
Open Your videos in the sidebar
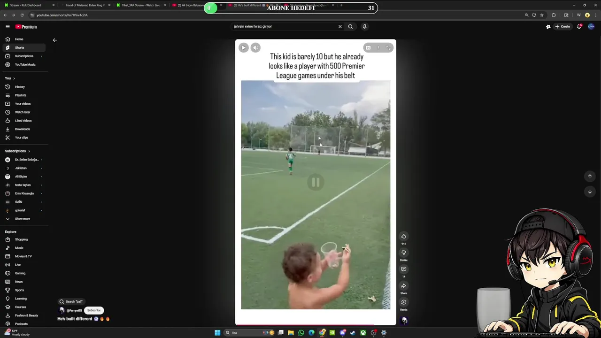click(24, 104)
